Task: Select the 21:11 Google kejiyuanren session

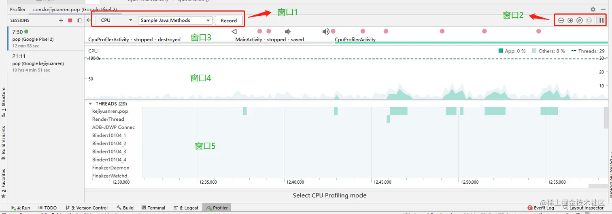Action: click(x=46, y=63)
